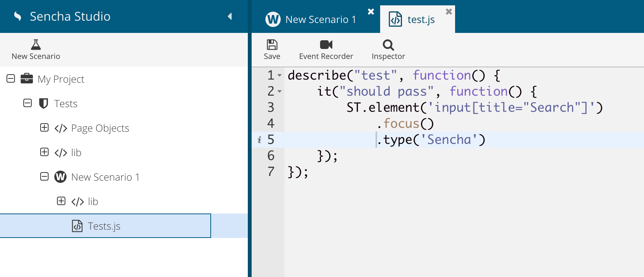Click the Save disk icon
Viewport: 644px width, 277px height.
click(272, 44)
